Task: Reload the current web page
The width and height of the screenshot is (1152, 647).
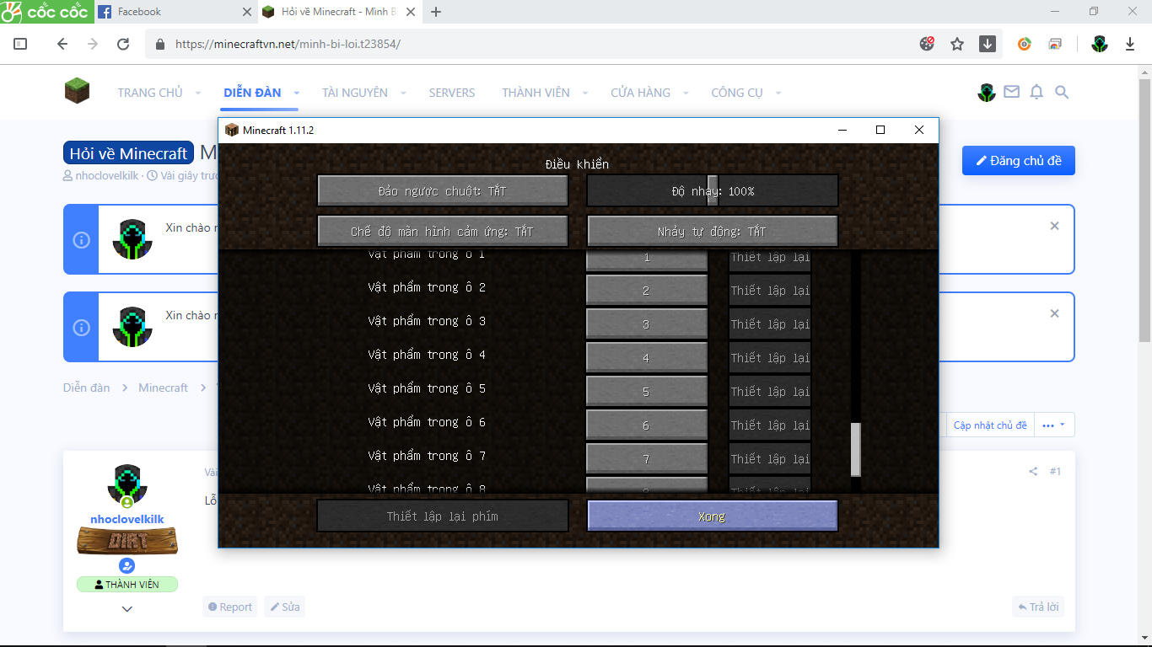Action: coord(123,44)
